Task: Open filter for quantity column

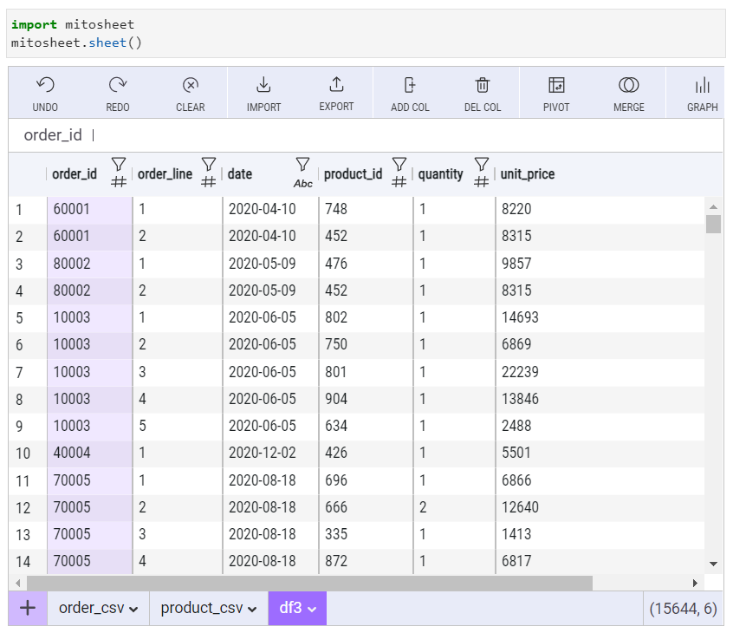Action: click(482, 165)
